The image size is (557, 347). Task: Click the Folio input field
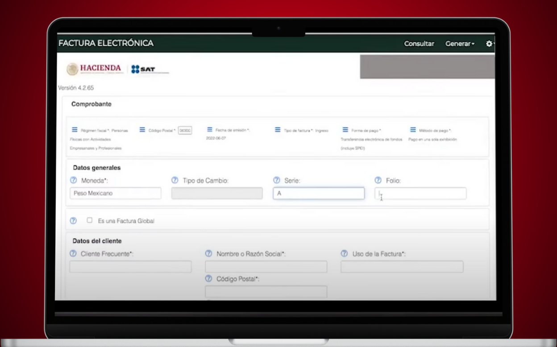(420, 194)
